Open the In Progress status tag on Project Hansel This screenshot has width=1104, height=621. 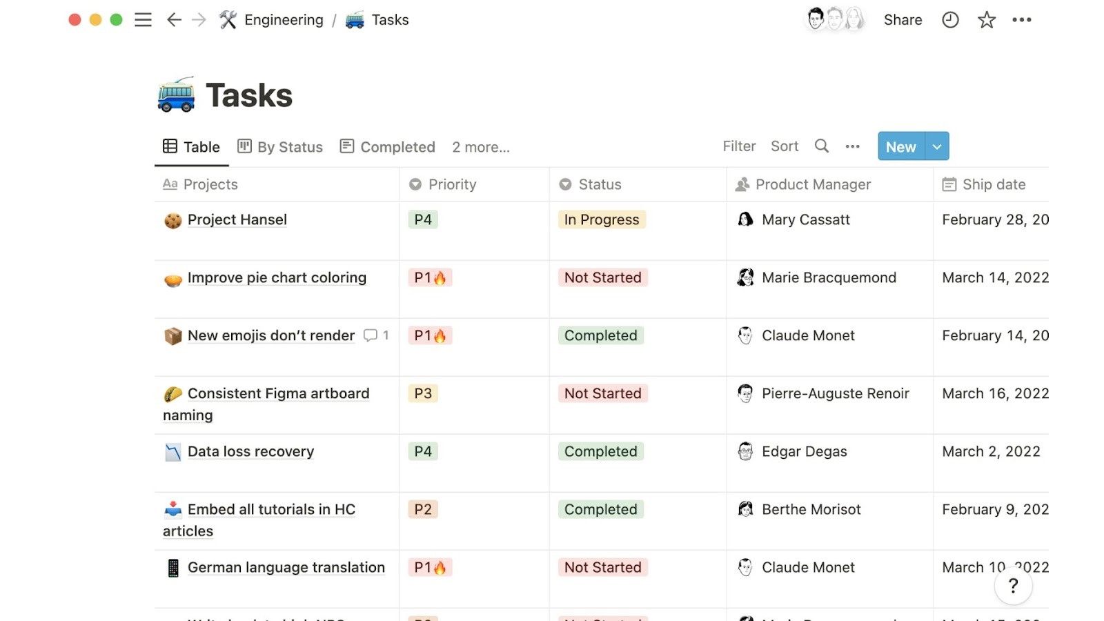click(x=601, y=219)
